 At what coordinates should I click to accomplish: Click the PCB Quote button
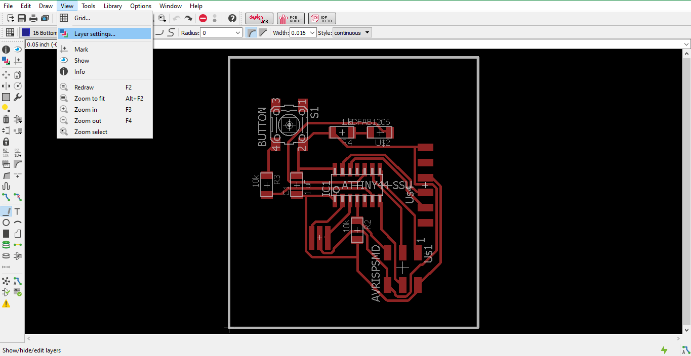291,18
